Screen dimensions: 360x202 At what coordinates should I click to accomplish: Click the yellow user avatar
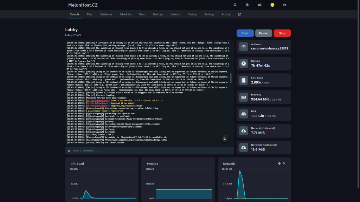point(272,5)
